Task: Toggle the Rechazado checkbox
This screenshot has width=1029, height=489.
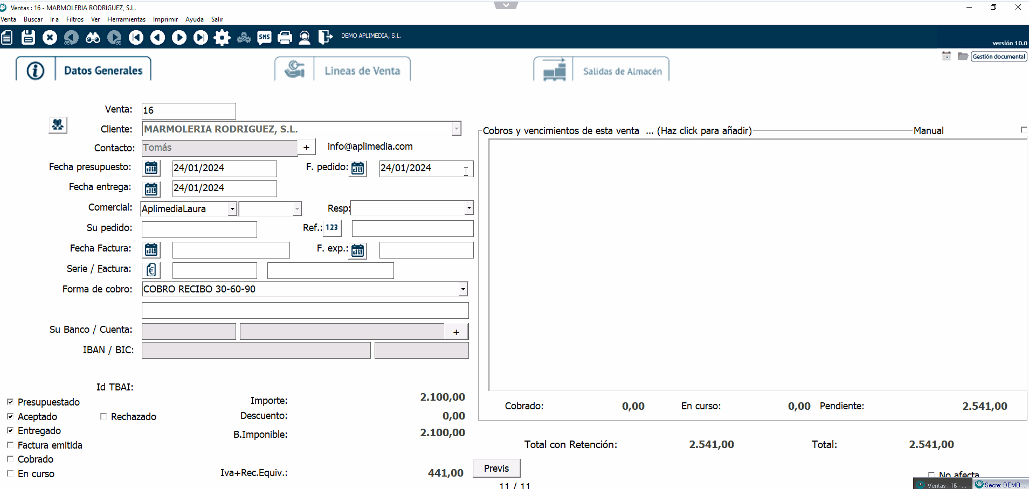Action: (x=103, y=416)
